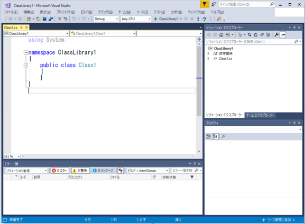The height and width of the screenshot is (224, 305).
Task: Click Pending Changes Filter clock icon
Action: [x=240, y=35]
